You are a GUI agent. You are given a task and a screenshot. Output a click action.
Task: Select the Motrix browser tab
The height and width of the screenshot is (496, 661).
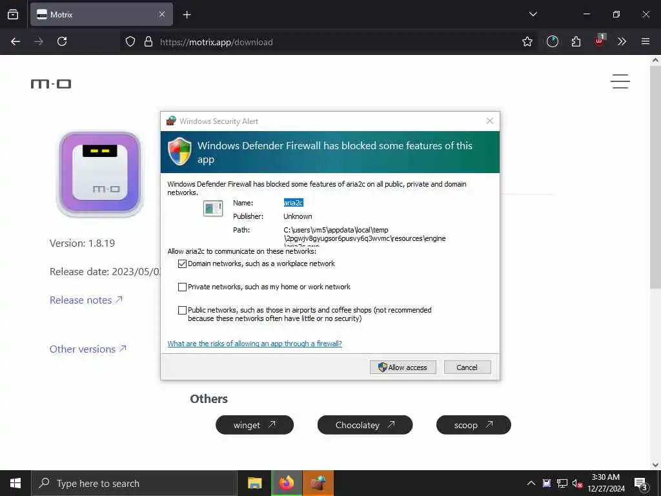point(101,14)
